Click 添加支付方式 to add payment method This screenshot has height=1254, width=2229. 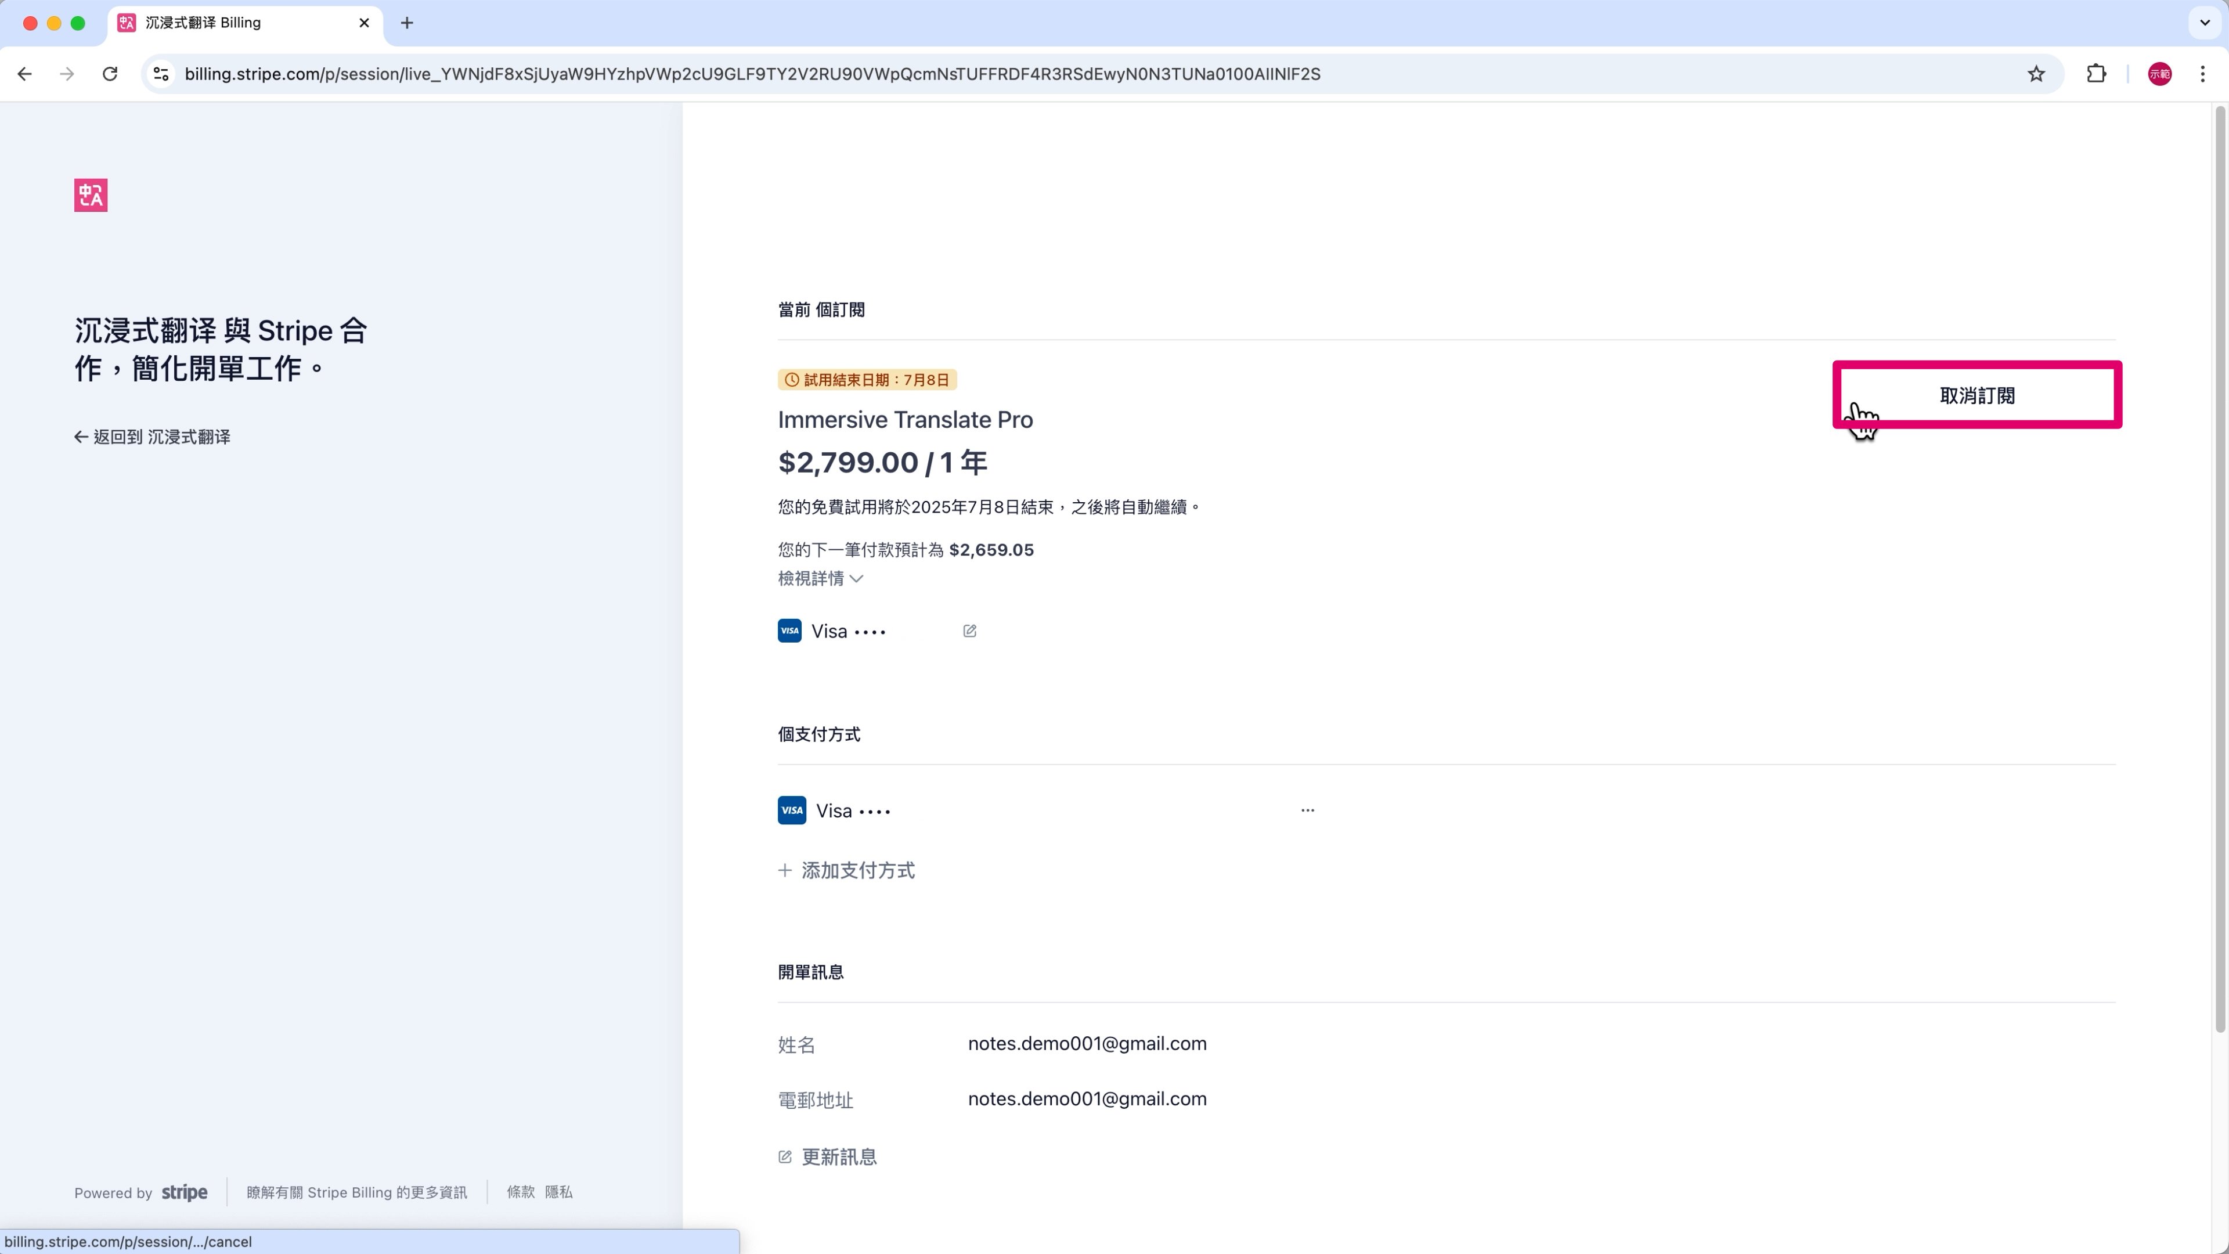pyautogui.click(x=846, y=871)
